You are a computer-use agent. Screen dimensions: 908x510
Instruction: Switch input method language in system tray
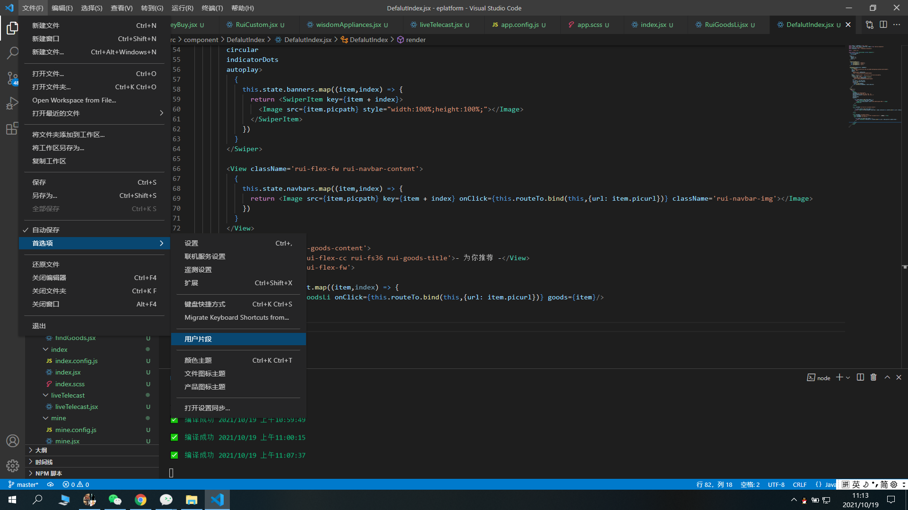click(855, 484)
